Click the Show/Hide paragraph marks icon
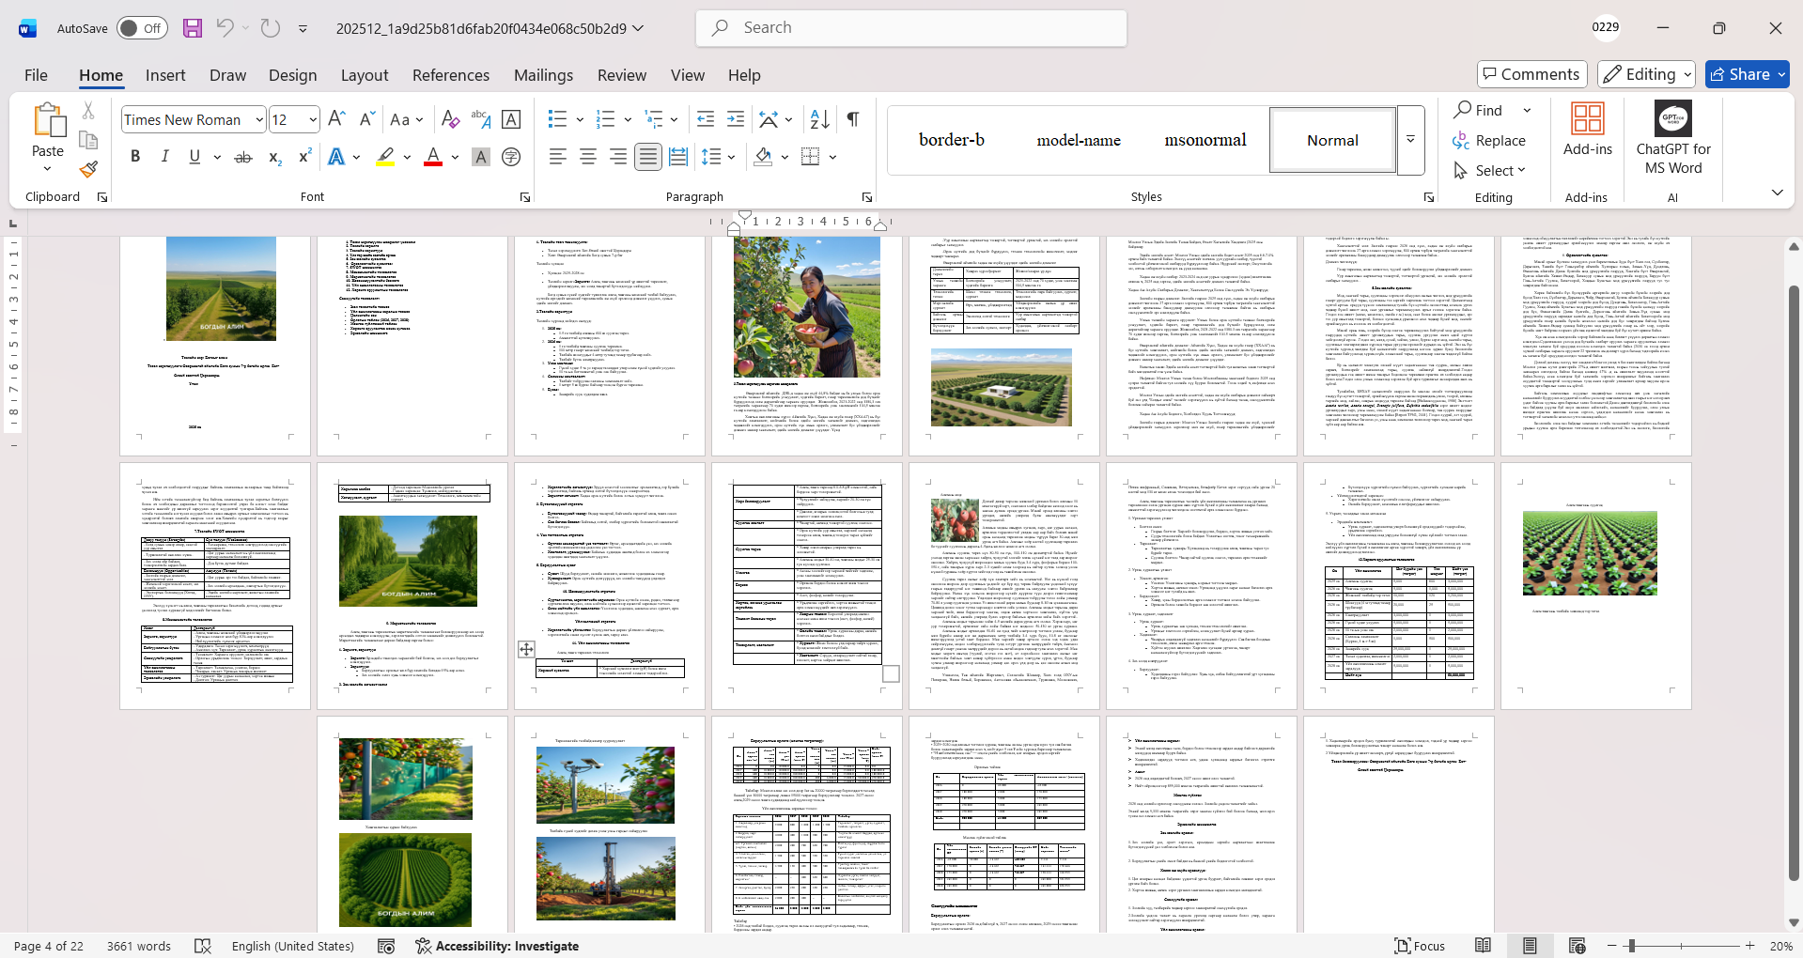 tap(852, 119)
